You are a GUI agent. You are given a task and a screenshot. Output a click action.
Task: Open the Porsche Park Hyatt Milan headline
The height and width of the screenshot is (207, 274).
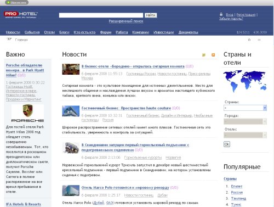pos(25,70)
